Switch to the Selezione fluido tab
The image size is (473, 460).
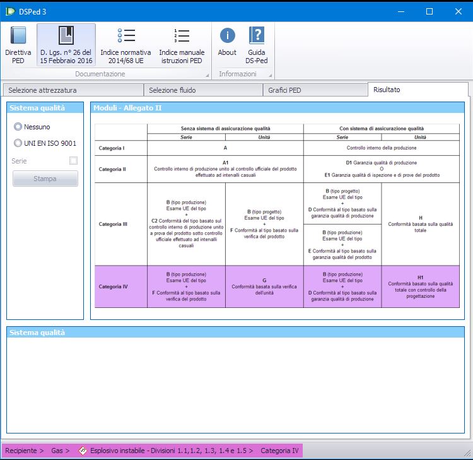coord(203,90)
